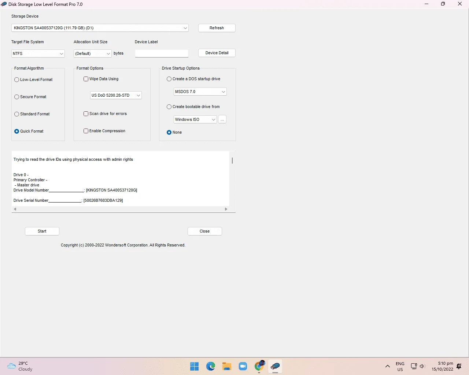Viewport: 469px width, 375px height.
Task: Launch Microsoft Edge from taskbar
Action: [211, 366]
